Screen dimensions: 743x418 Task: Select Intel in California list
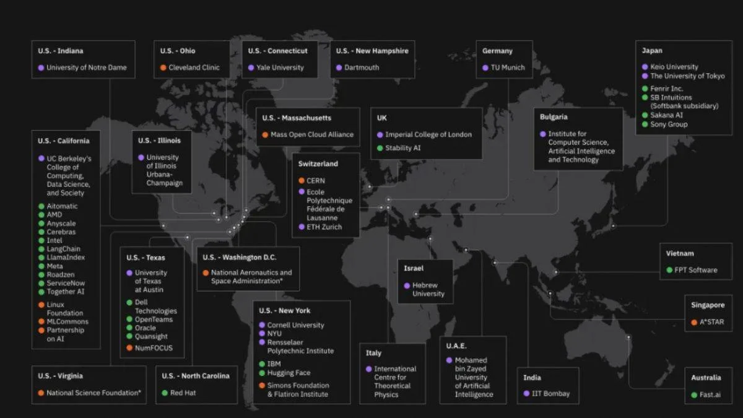point(50,241)
